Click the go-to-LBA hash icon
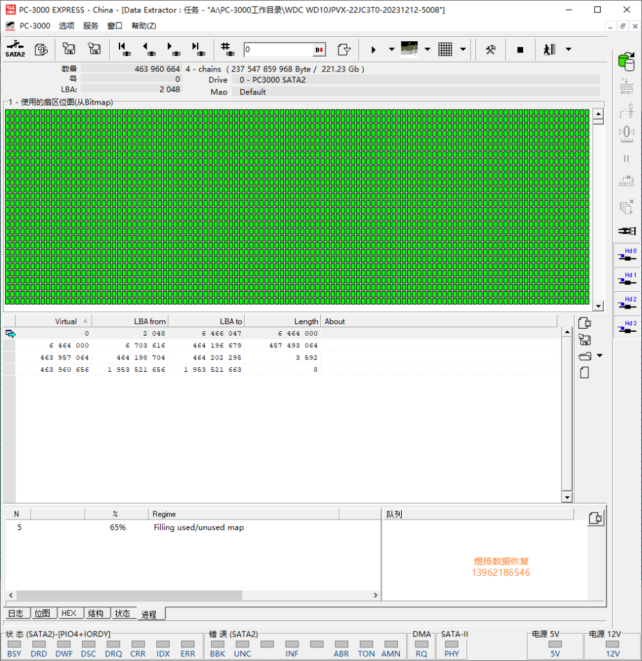642x661 pixels. click(x=227, y=49)
